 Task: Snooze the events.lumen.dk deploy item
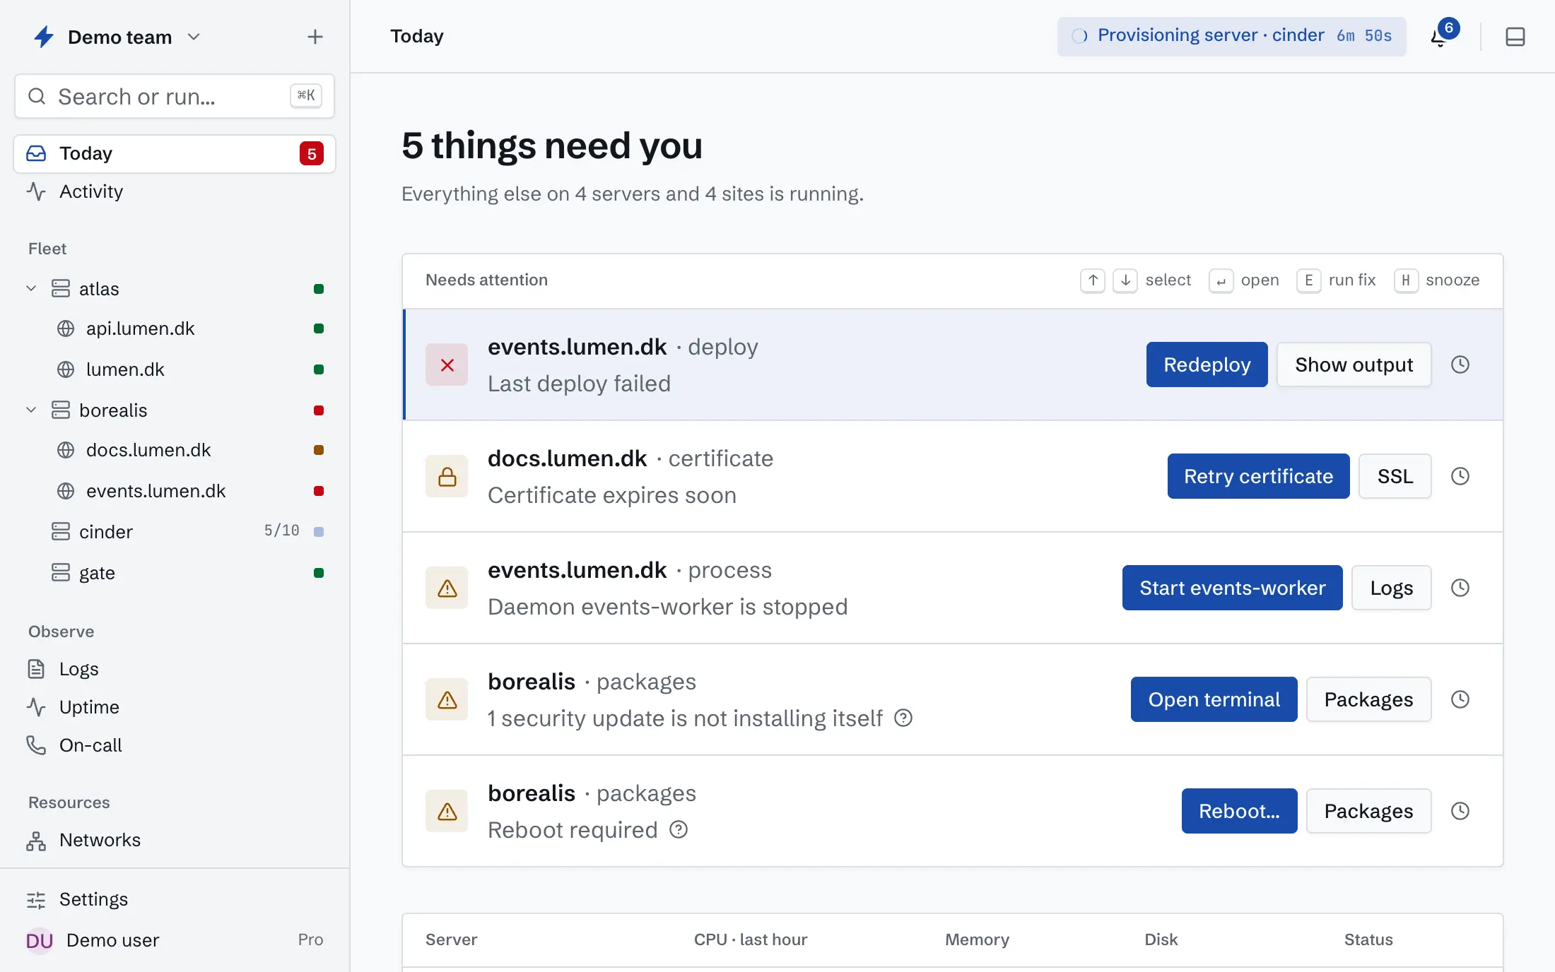coord(1460,364)
